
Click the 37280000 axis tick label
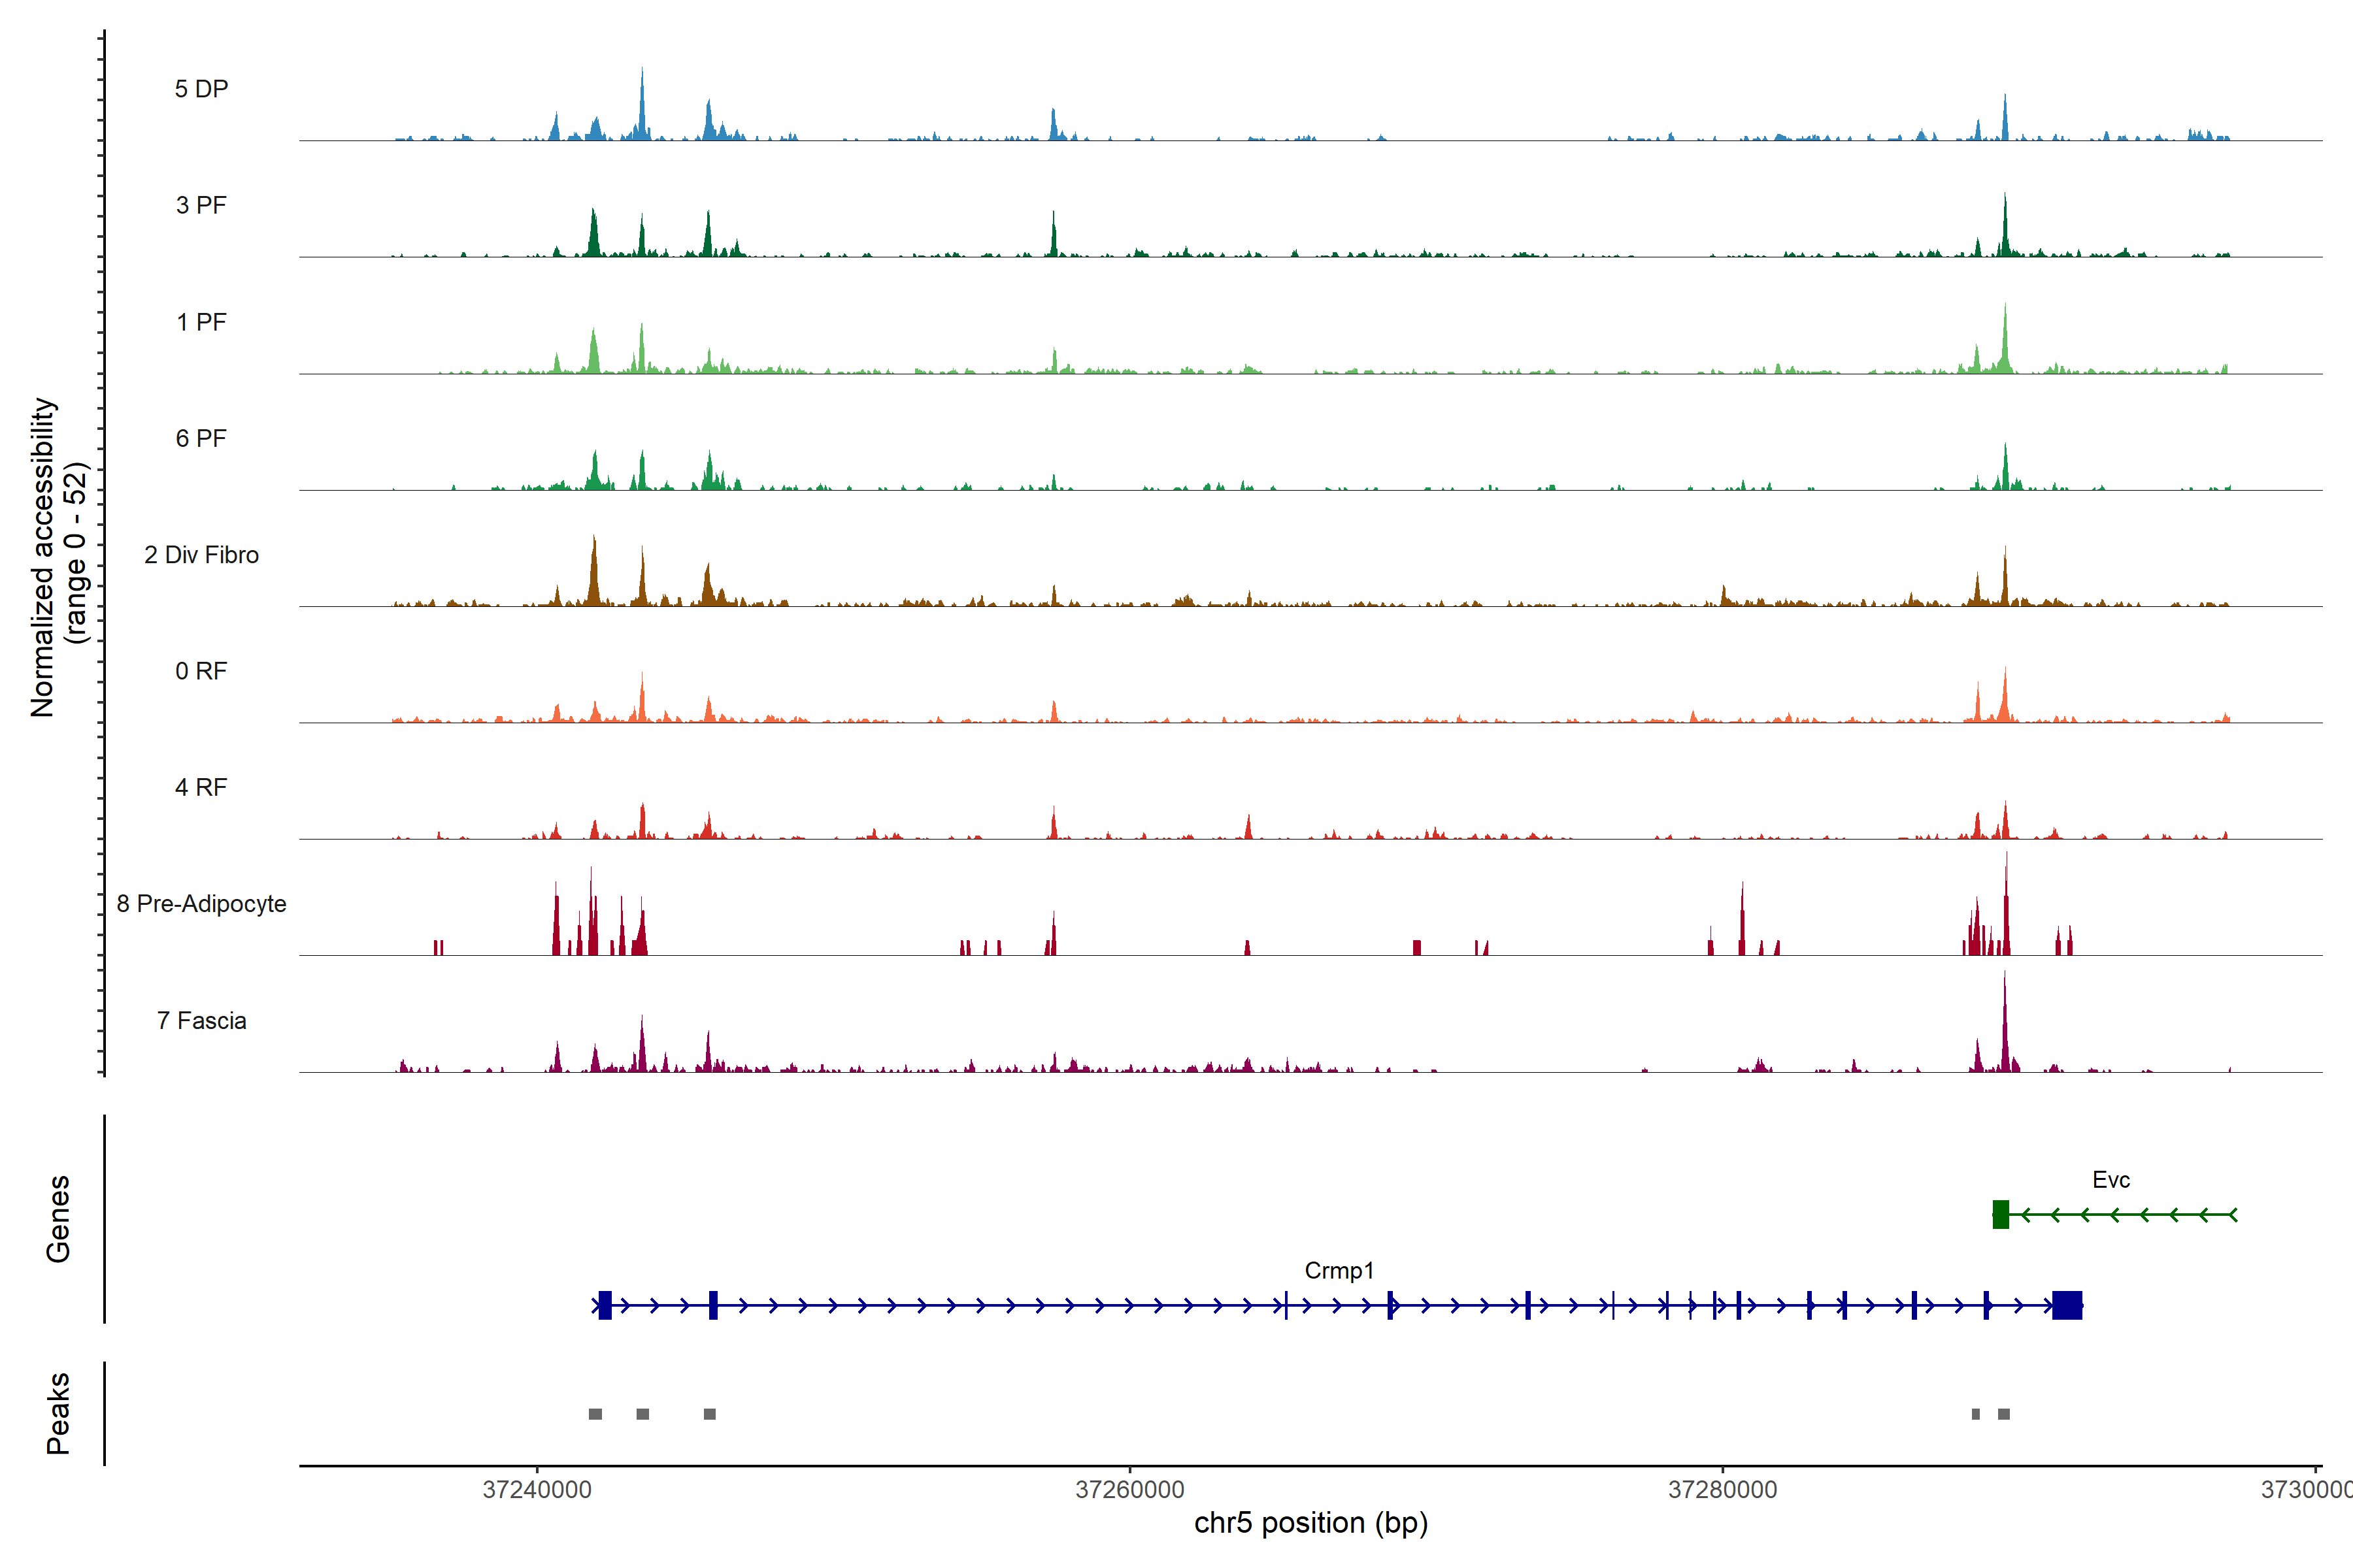tap(1723, 1490)
